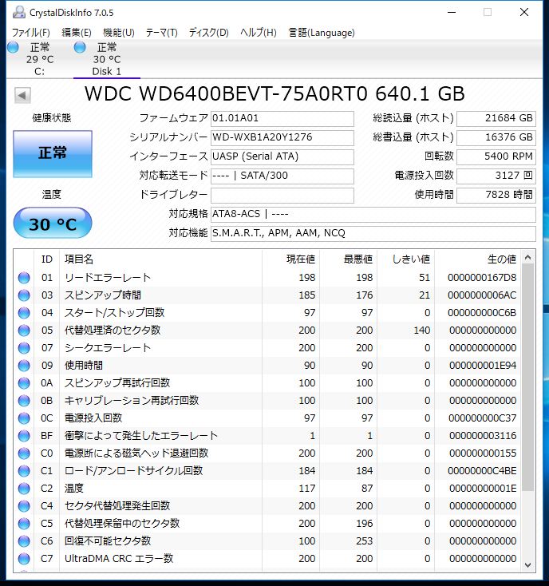Click status orb for ID 0B row
This screenshot has height=586, width=549.
[x=24, y=401]
